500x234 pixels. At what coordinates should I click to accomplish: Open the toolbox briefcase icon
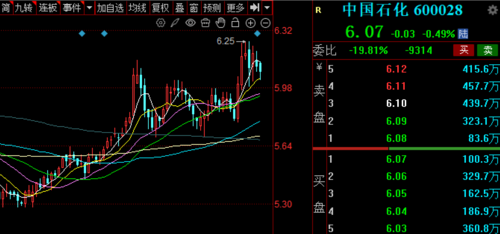[x=205, y=23]
